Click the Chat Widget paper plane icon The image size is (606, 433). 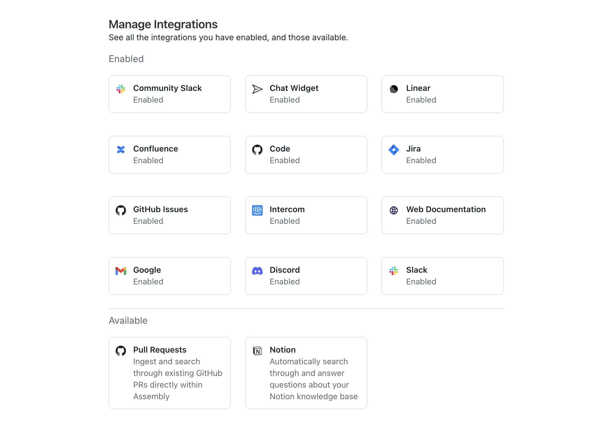(257, 89)
